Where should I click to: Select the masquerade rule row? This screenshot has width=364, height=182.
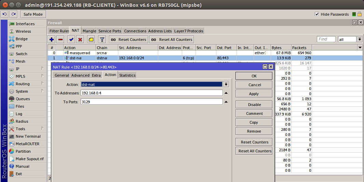click(x=180, y=53)
